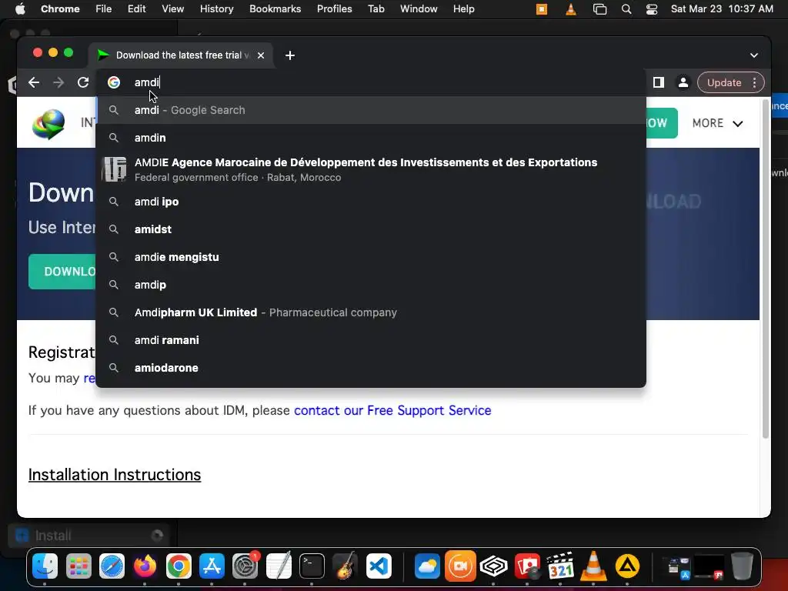
Task: Open the Bookmarks menu
Action: 275,9
